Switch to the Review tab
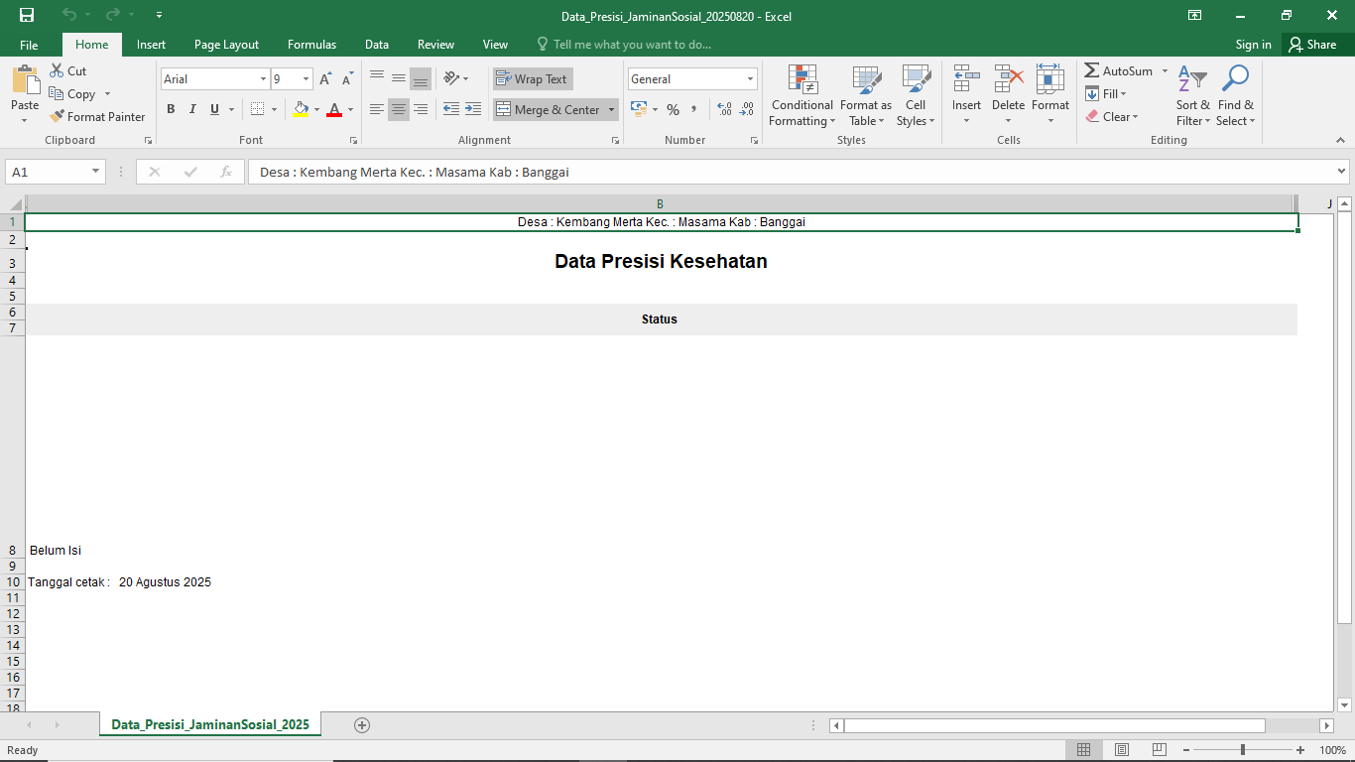 tap(435, 45)
